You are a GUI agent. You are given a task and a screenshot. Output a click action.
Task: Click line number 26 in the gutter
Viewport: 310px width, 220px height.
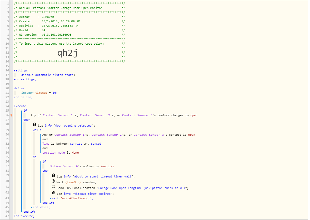[7, 115]
